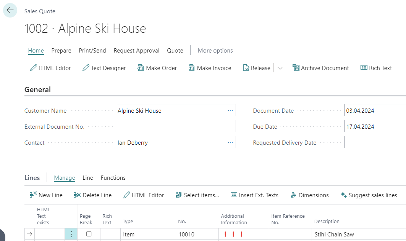Viewport: 406px width, 241px height.
Task: Open HTML Editor in the top action bar
Action: pos(50,68)
